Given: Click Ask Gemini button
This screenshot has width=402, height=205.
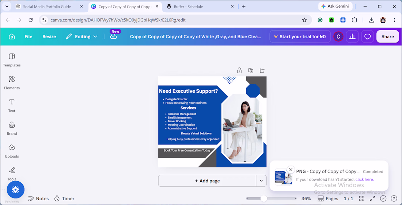Looking at the screenshot, I should click(x=335, y=7).
